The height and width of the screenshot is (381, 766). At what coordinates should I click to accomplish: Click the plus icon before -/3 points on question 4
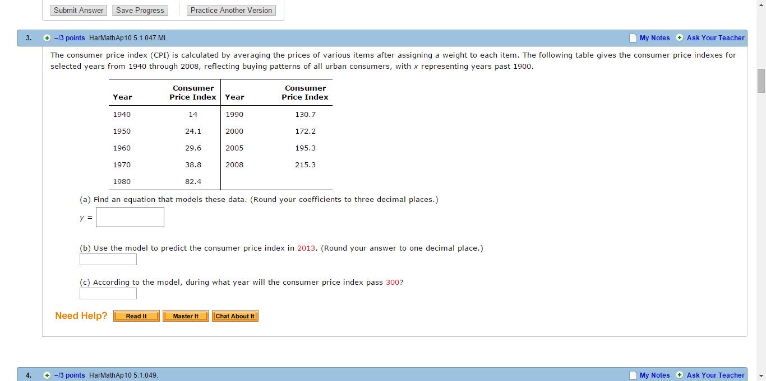point(47,375)
